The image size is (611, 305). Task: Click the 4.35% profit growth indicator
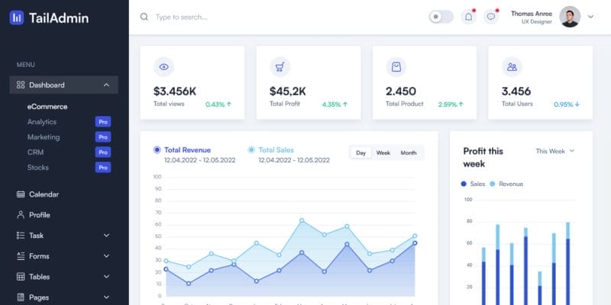pyautogui.click(x=335, y=104)
